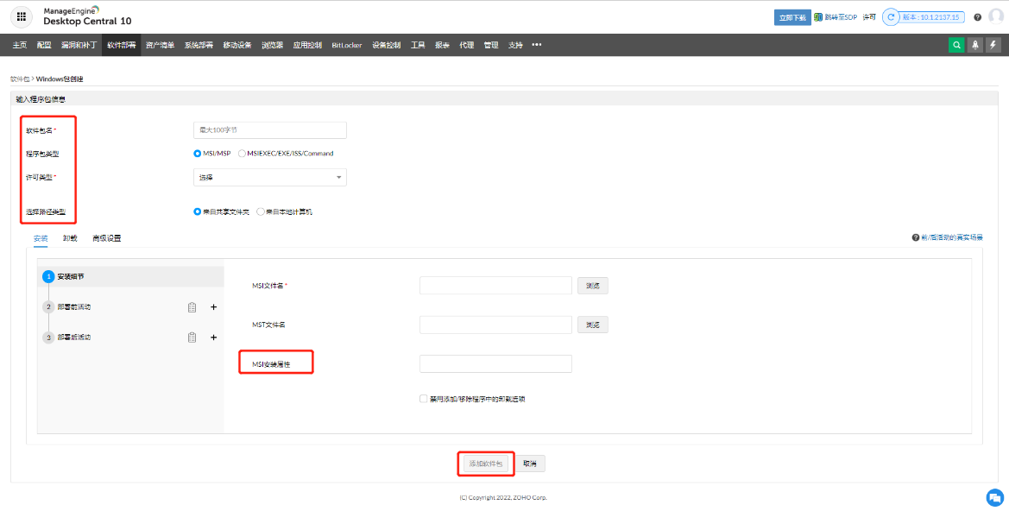Open the 设备控制 menu

(386, 45)
